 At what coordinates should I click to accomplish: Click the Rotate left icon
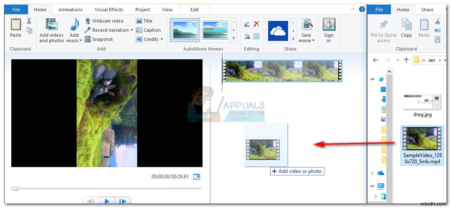click(247, 24)
